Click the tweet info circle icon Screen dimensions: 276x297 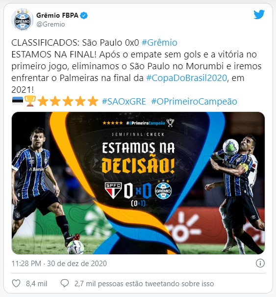pos(260,263)
